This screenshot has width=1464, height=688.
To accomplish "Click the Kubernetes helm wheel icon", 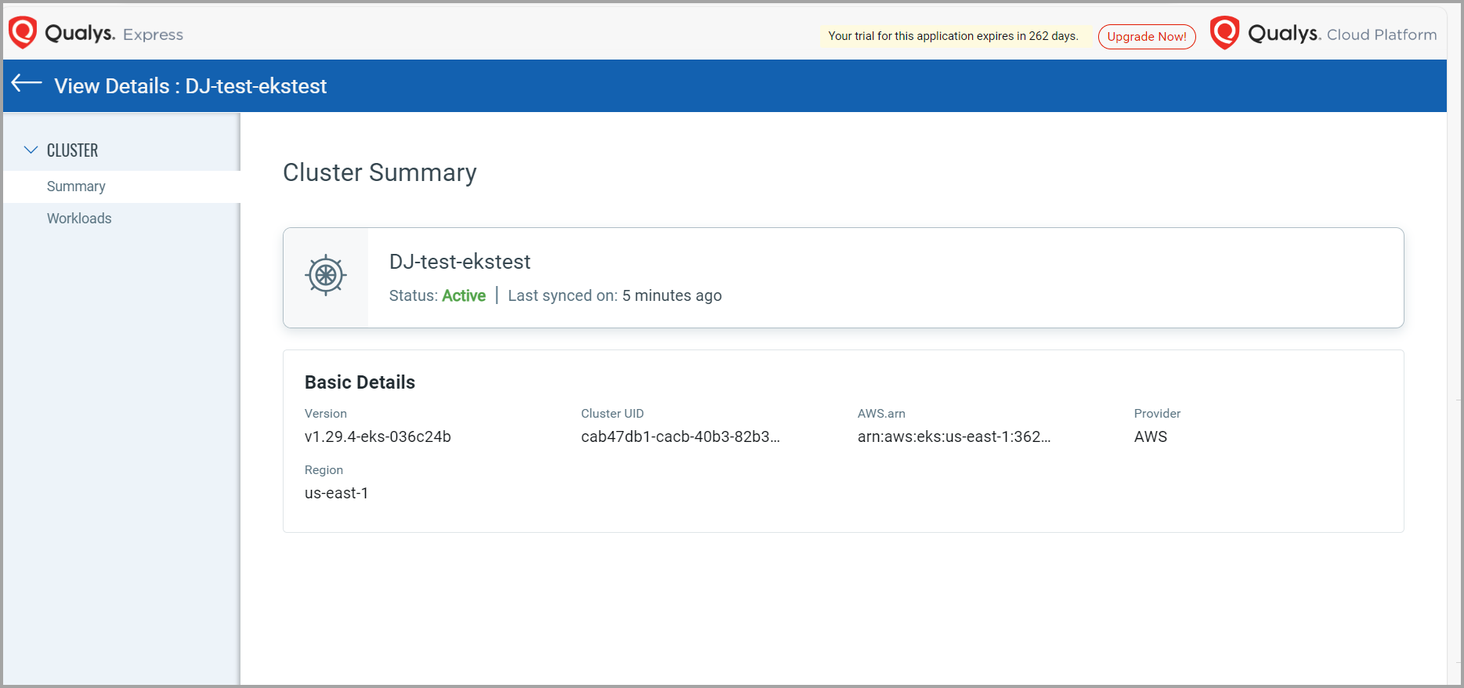I will click(x=326, y=275).
